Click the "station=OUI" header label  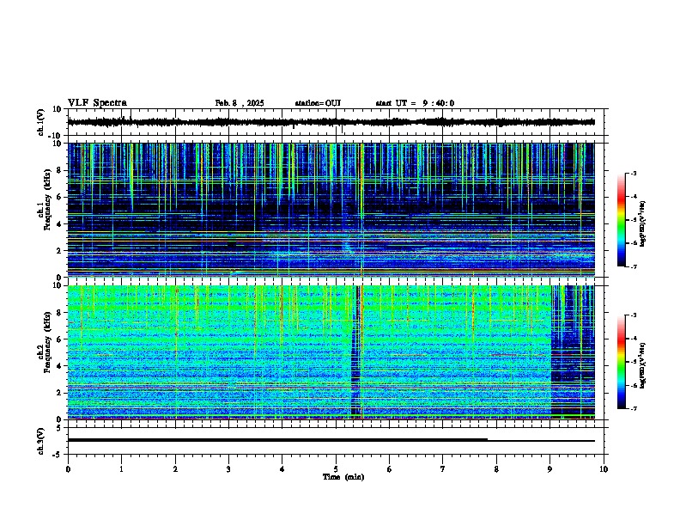point(318,103)
